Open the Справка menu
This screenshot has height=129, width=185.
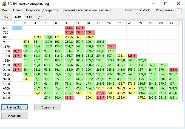point(105,10)
